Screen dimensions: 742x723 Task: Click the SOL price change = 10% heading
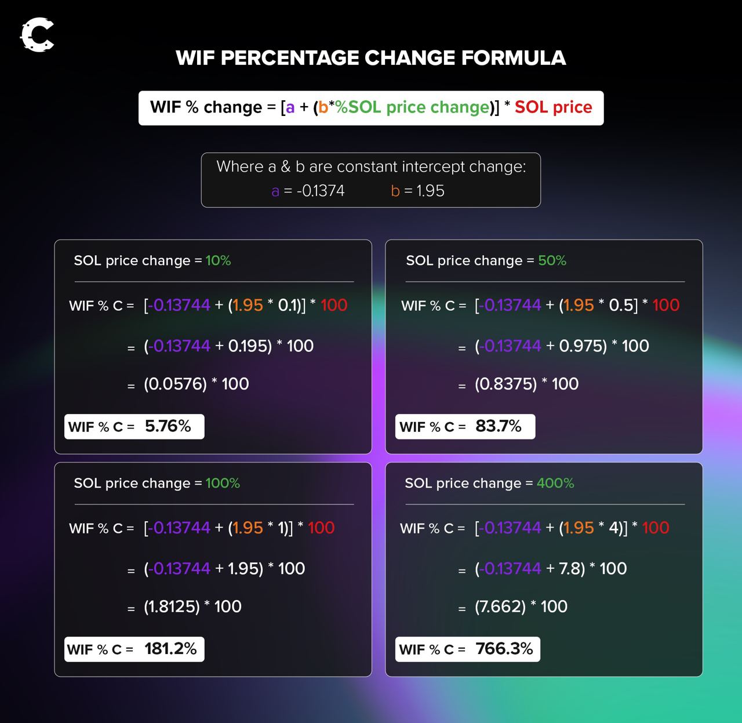coord(152,261)
